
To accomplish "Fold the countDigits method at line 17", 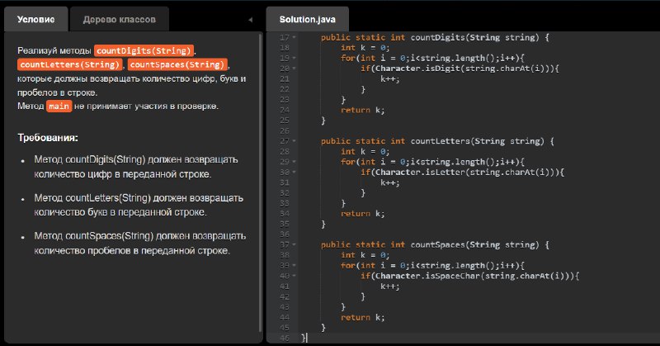I will coord(295,37).
